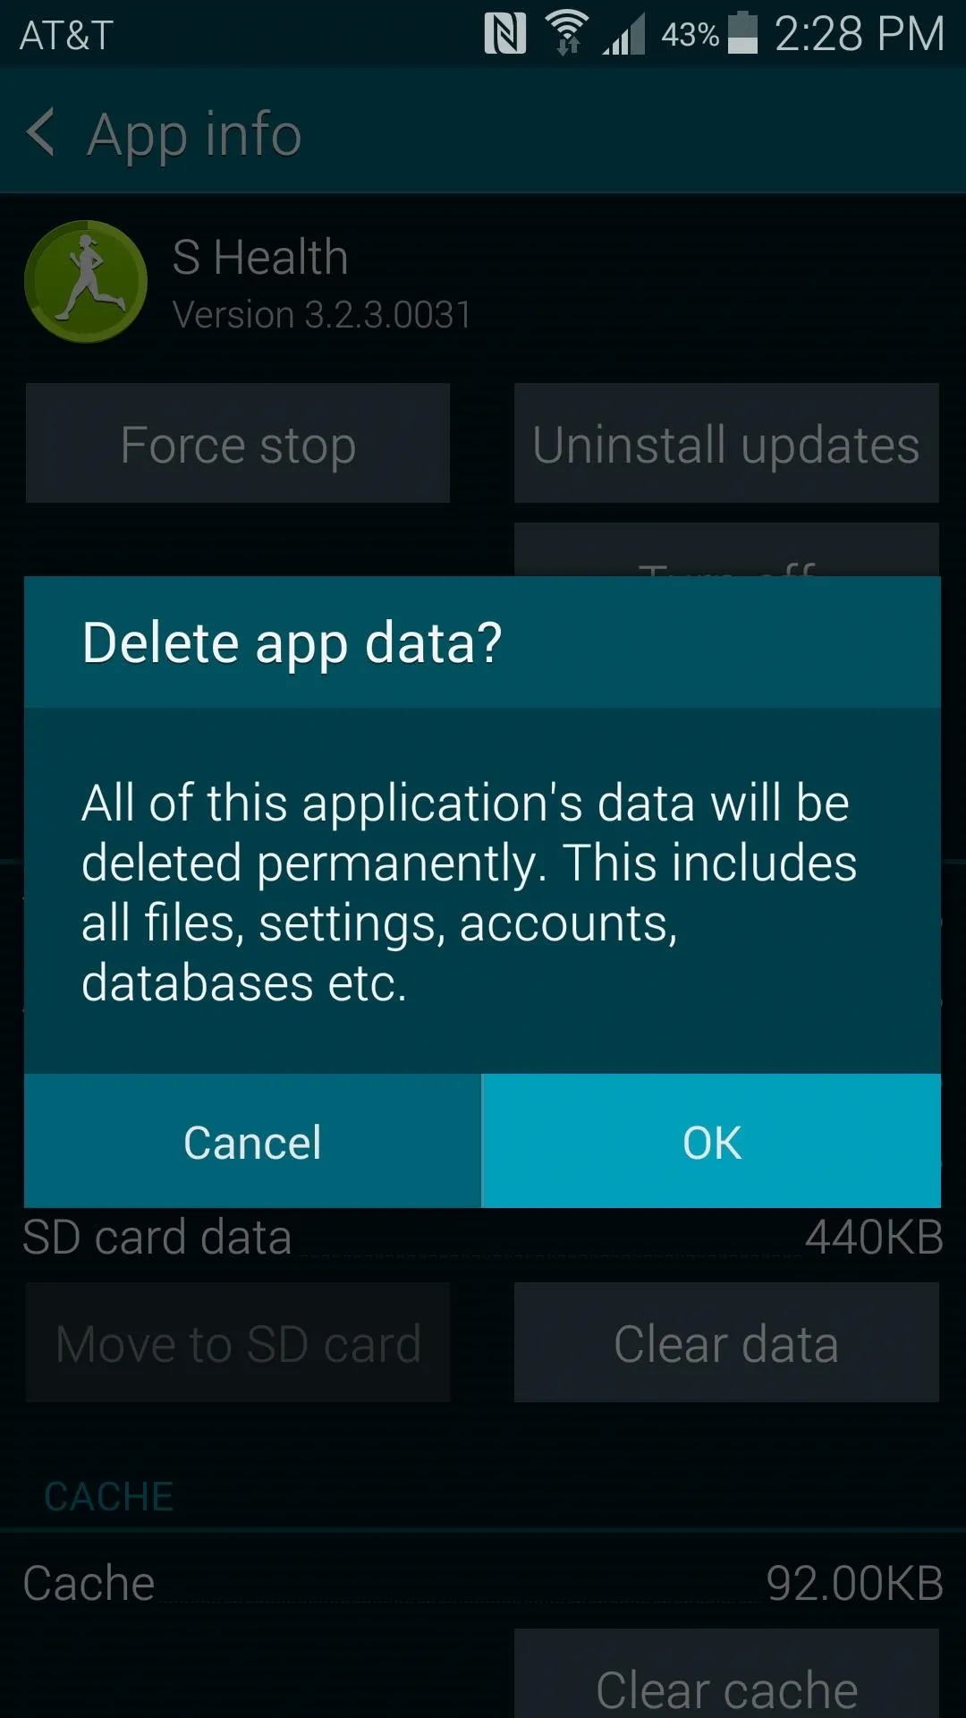This screenshot has height=1718, width=966.
Task: Tap the SD card data row
Action: click(x=483, y=1237)
